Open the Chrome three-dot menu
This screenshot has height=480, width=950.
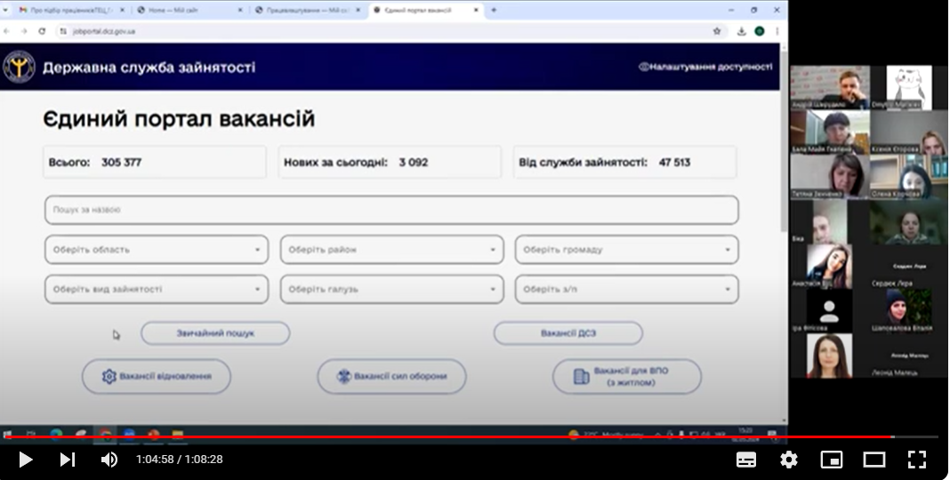coord(777,31)
